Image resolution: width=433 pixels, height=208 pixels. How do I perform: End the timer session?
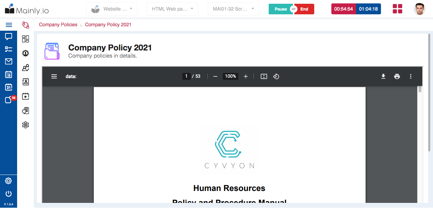[x=305, y=9]
